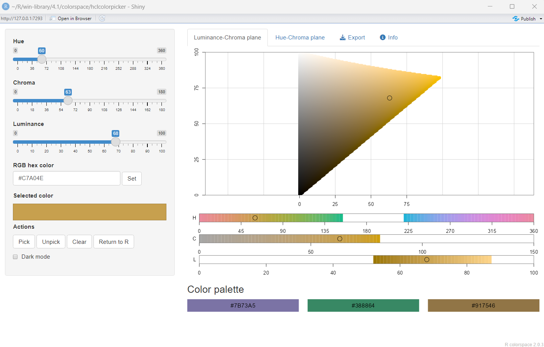Screen dimensions: 544x347
Task: Expand the Publish dropdown arrow
Action: point(541,19)
